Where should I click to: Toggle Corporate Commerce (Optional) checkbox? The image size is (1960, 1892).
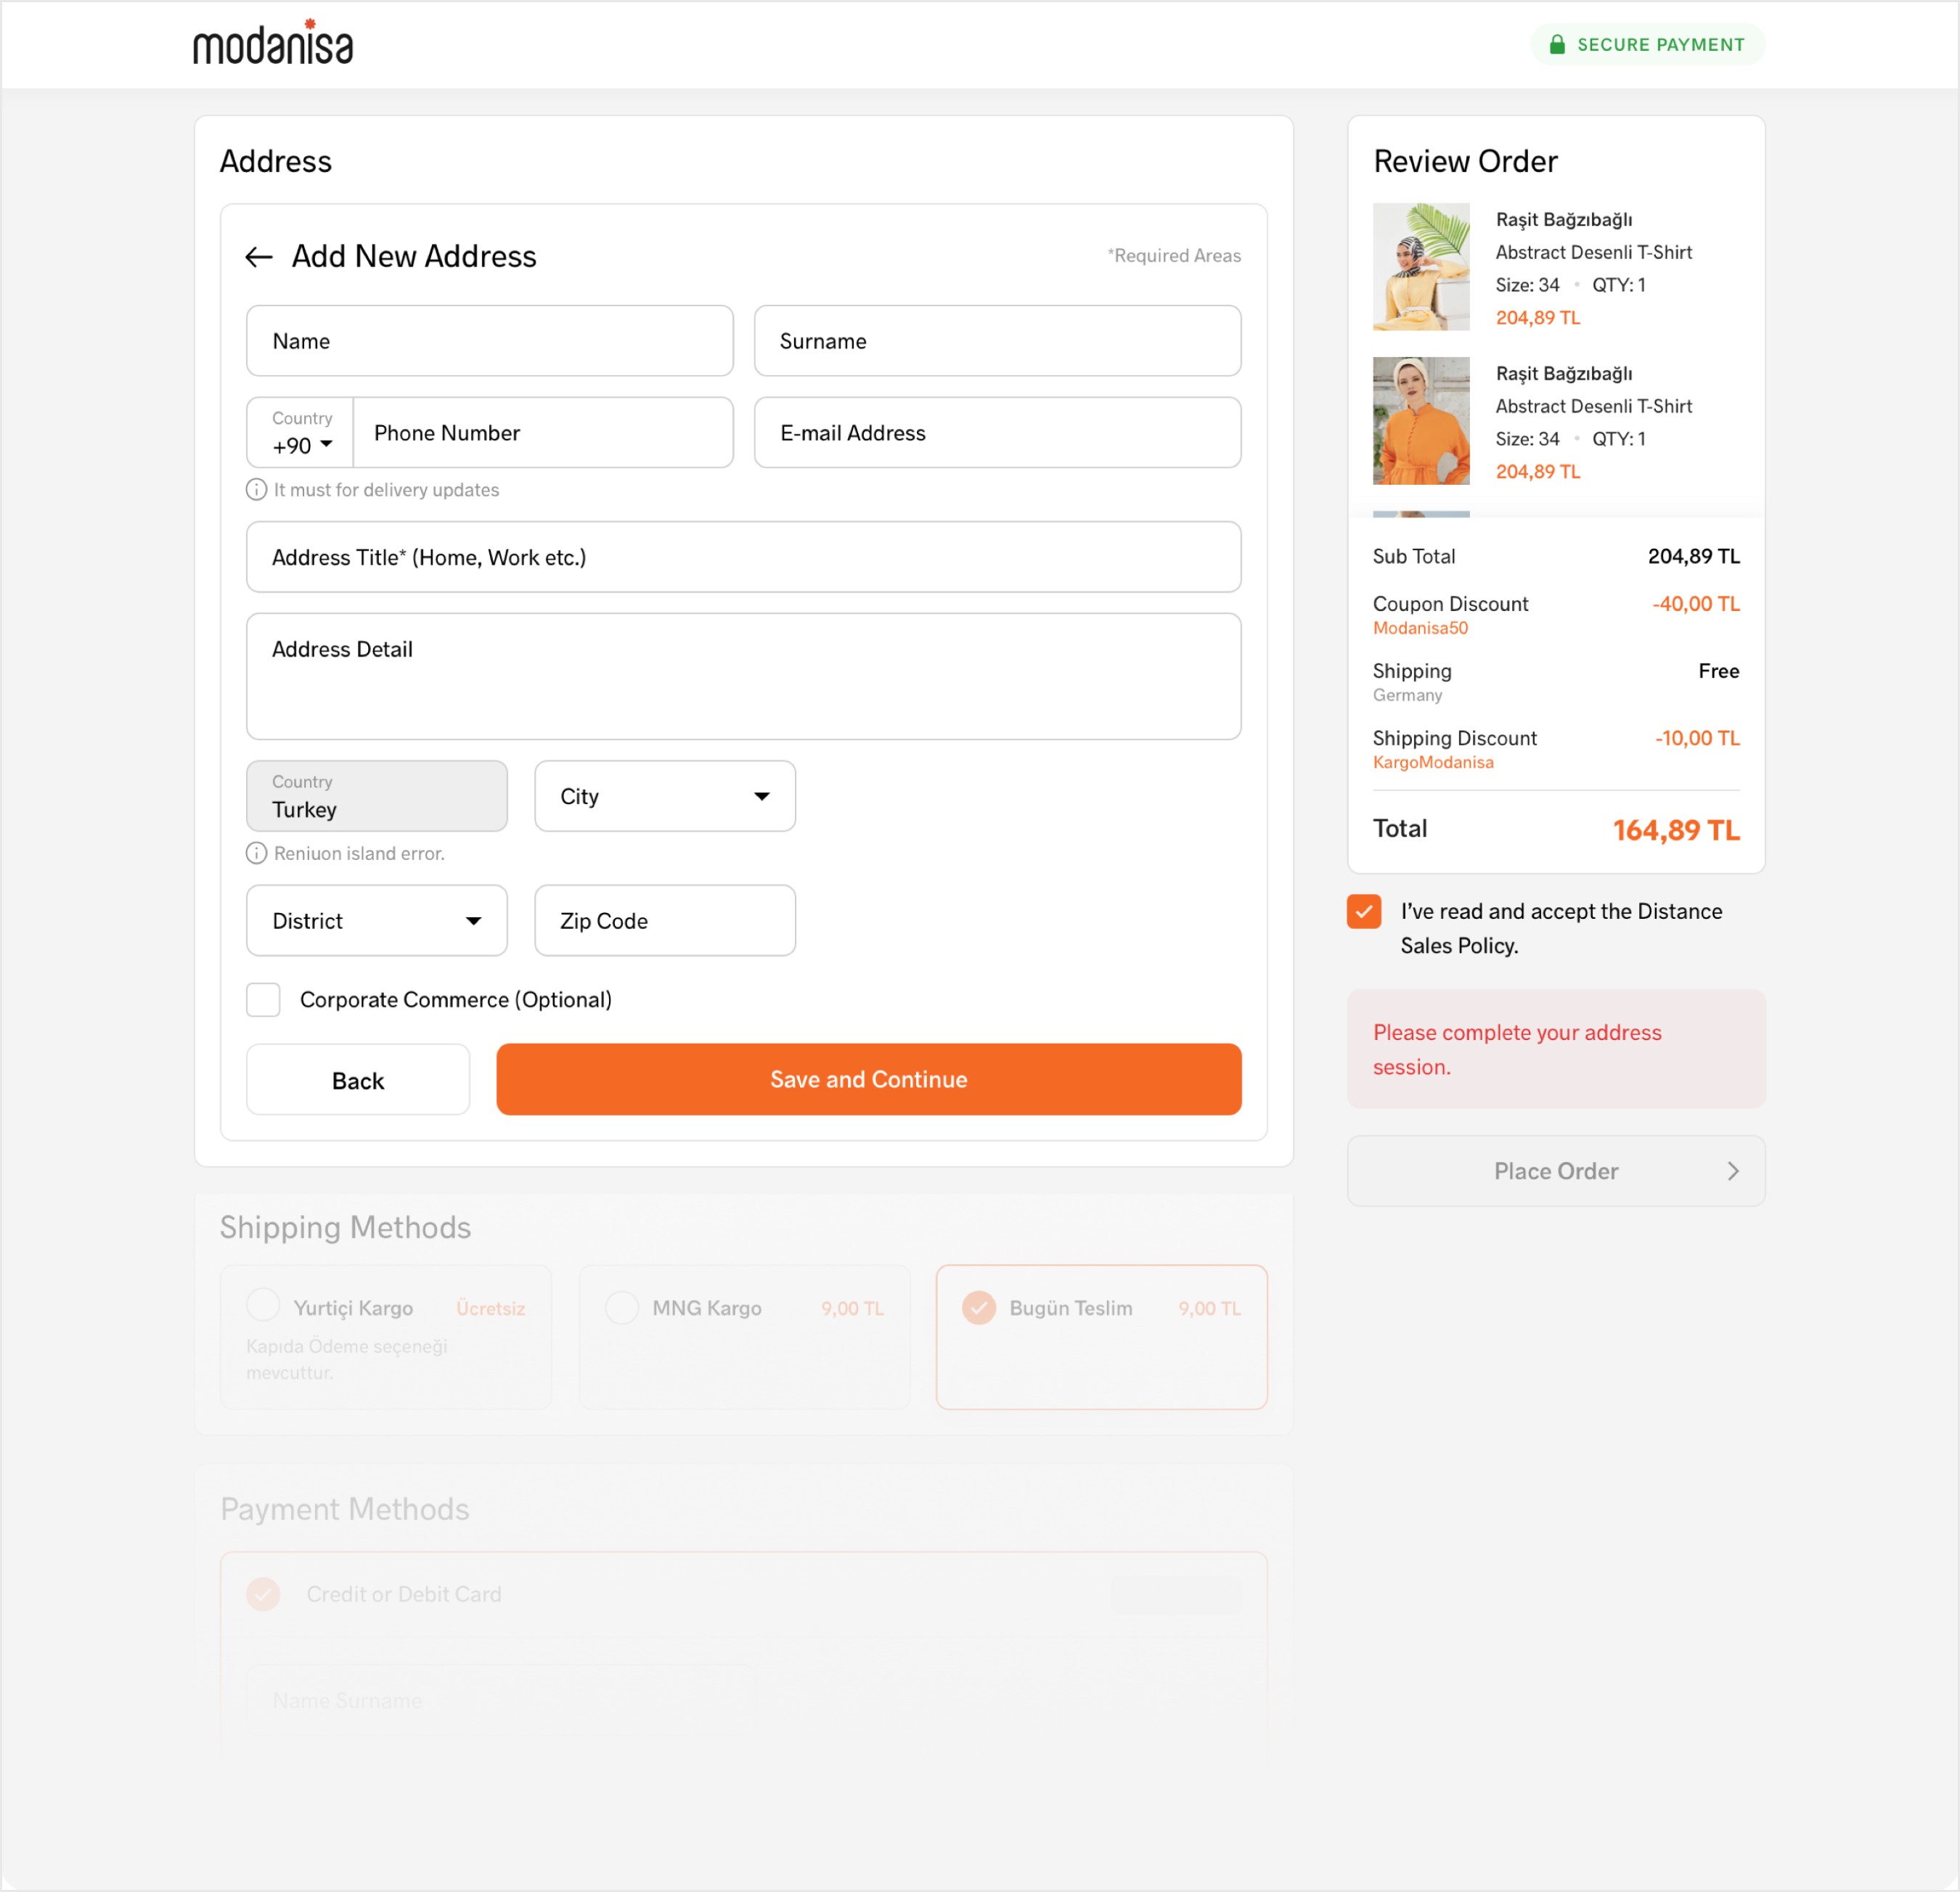coord(263,999)
